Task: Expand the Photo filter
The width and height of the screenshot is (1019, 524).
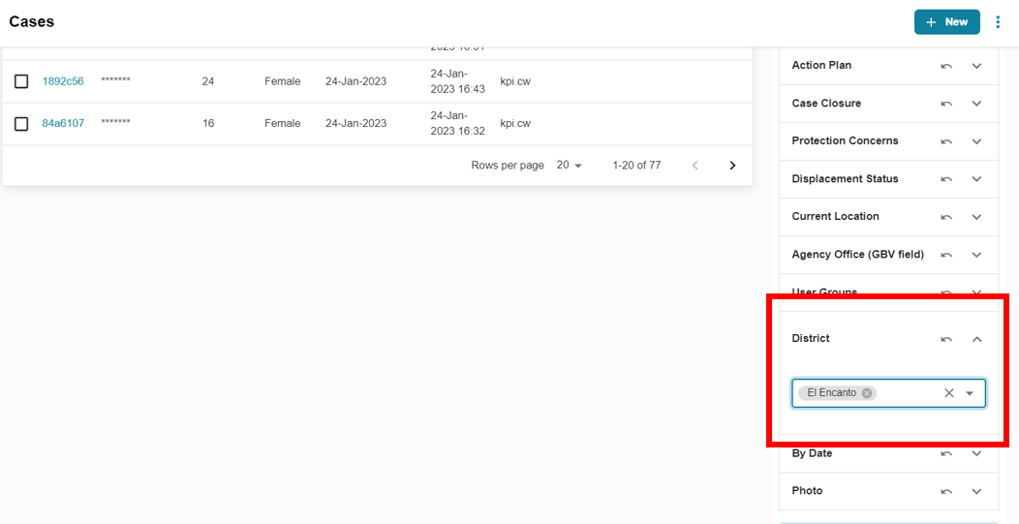Action: pyautogui.click(x=976, y=491)
